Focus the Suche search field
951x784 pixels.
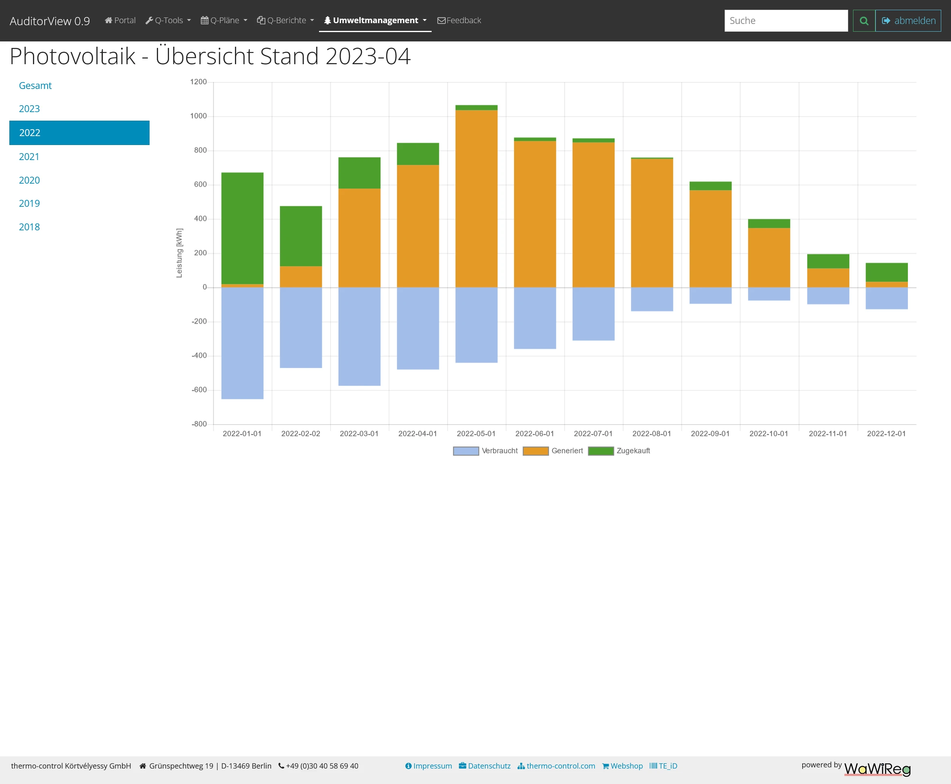[x=786, y=21]
